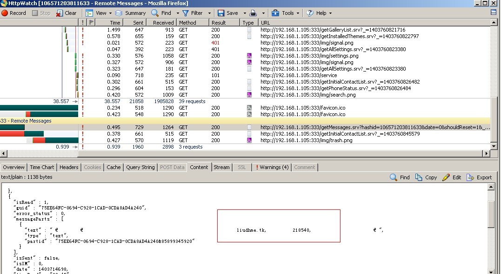
Task: Expand the Help menu
Action: (x=321, y=13)
